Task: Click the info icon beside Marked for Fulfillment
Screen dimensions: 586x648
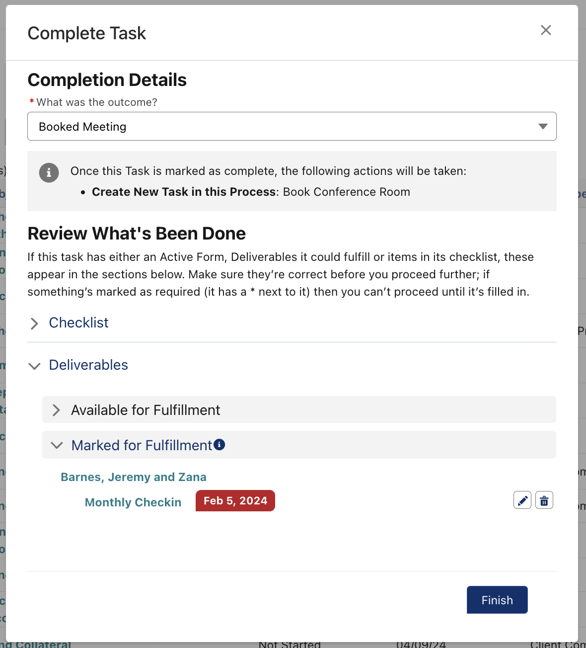Action: [220, 444]
